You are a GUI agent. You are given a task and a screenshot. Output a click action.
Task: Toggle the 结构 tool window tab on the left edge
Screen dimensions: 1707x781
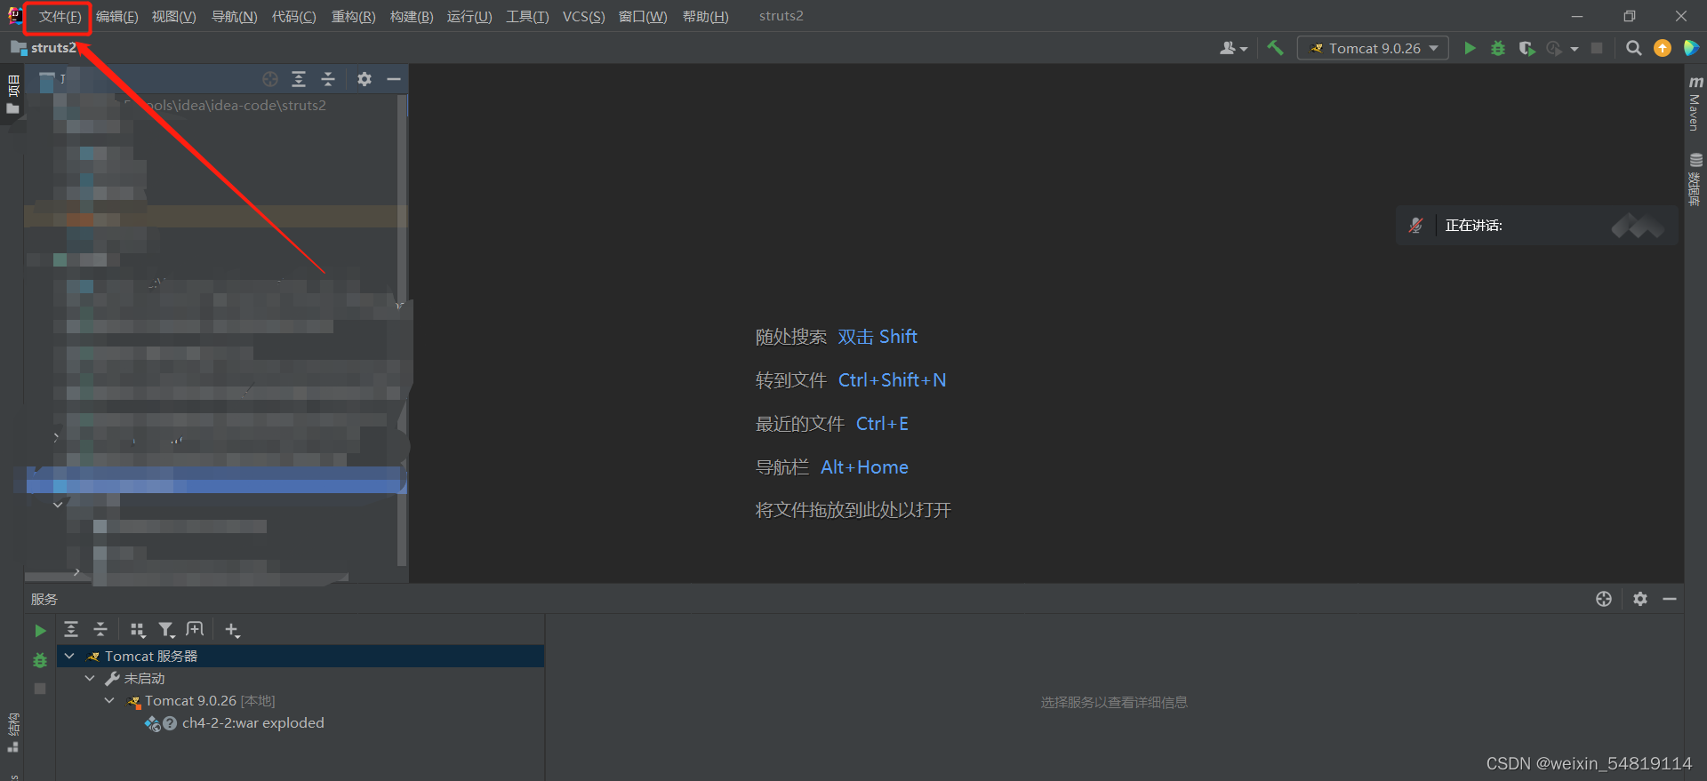coord(12,731)
